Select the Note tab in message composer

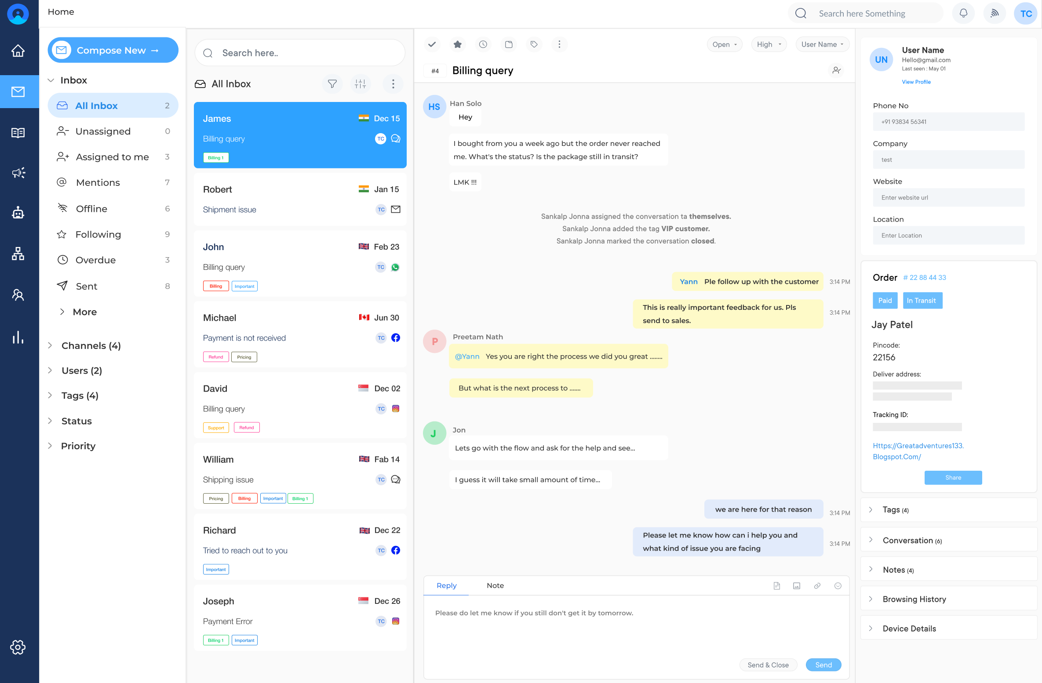pyautogui.click(x=495, y=585)
